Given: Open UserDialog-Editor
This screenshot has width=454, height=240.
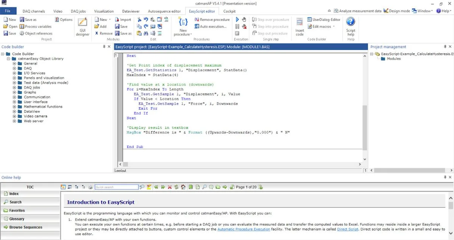Looking at the screenshot, I should point(323,20).
